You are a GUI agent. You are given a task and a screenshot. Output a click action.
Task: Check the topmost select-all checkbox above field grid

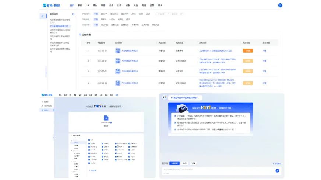point(89,140)
